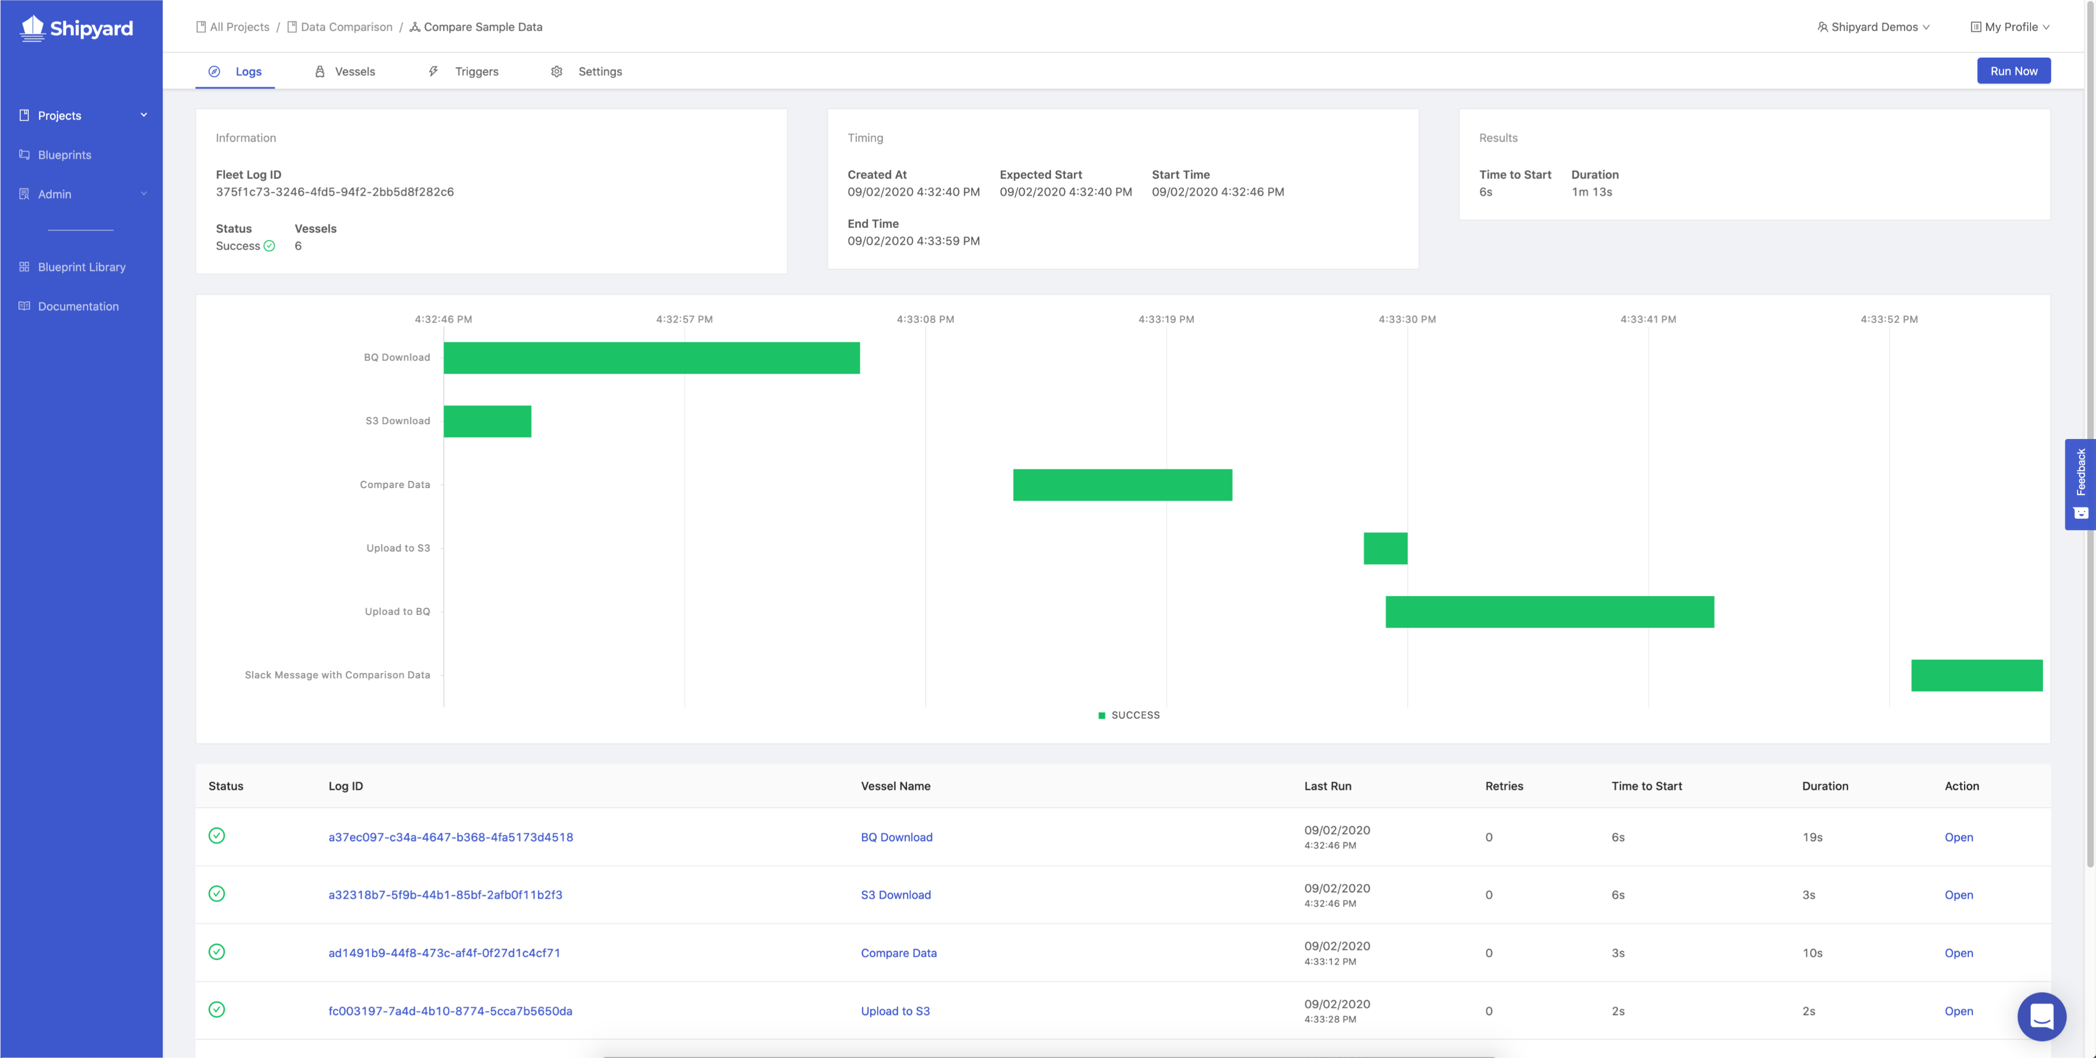Click the Documentation book icon
The width and height of the screenshot is (2096, 1058).
25,306
